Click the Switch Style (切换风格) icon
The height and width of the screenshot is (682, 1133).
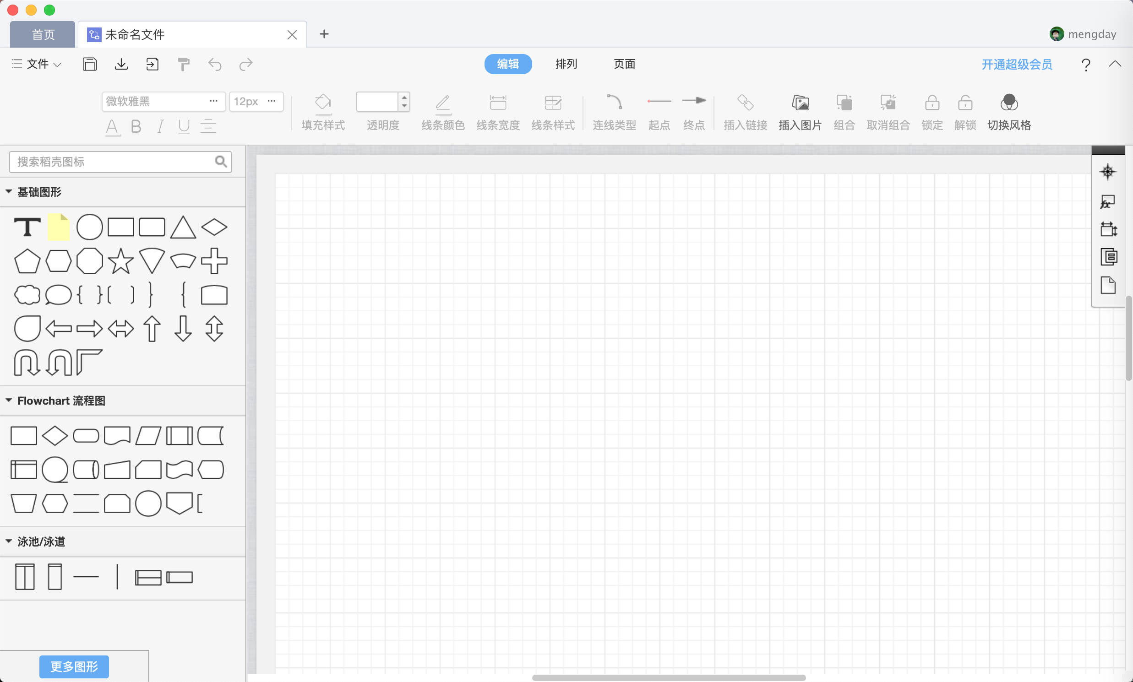[1009, 103]
